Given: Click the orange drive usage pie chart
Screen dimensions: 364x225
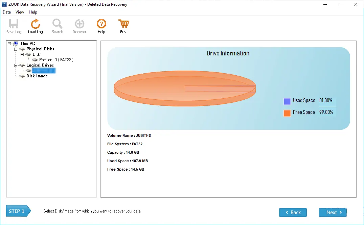Looking at the screenshot, I should click(x=185, y=89).
